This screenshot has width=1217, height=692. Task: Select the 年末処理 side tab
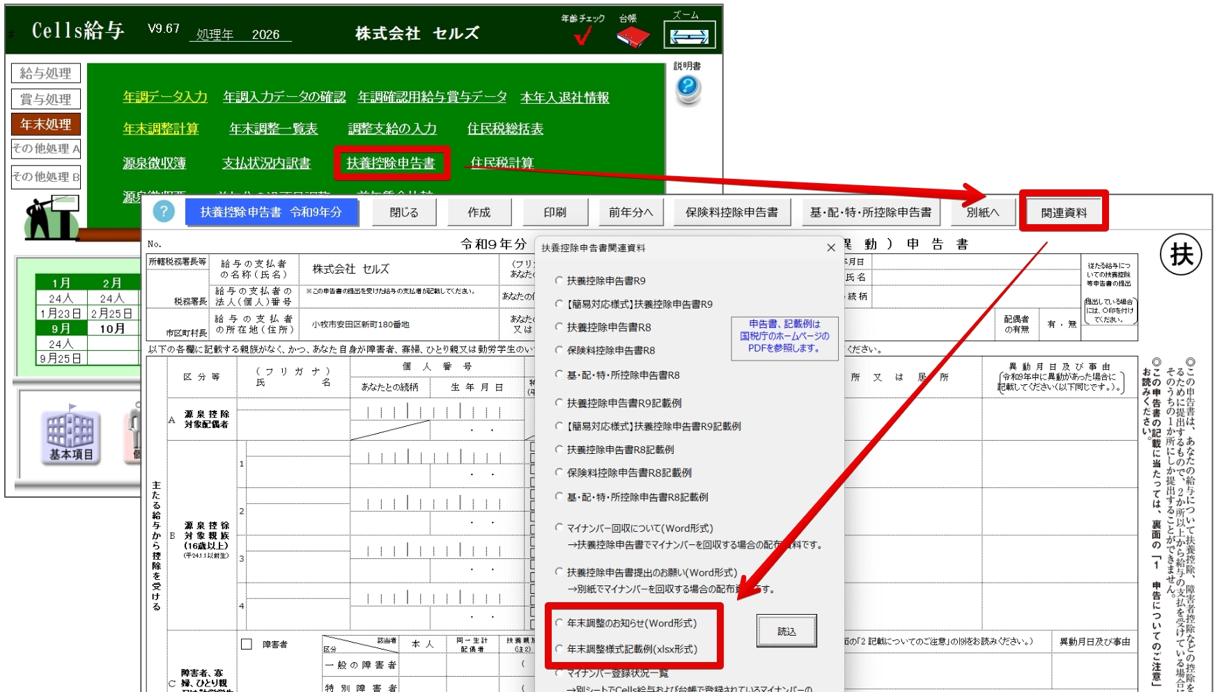click(46, 124)
